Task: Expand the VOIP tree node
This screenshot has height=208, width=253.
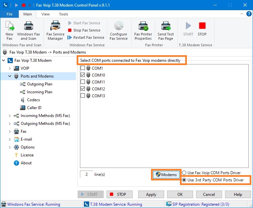Action: click(x=10, y=68)
